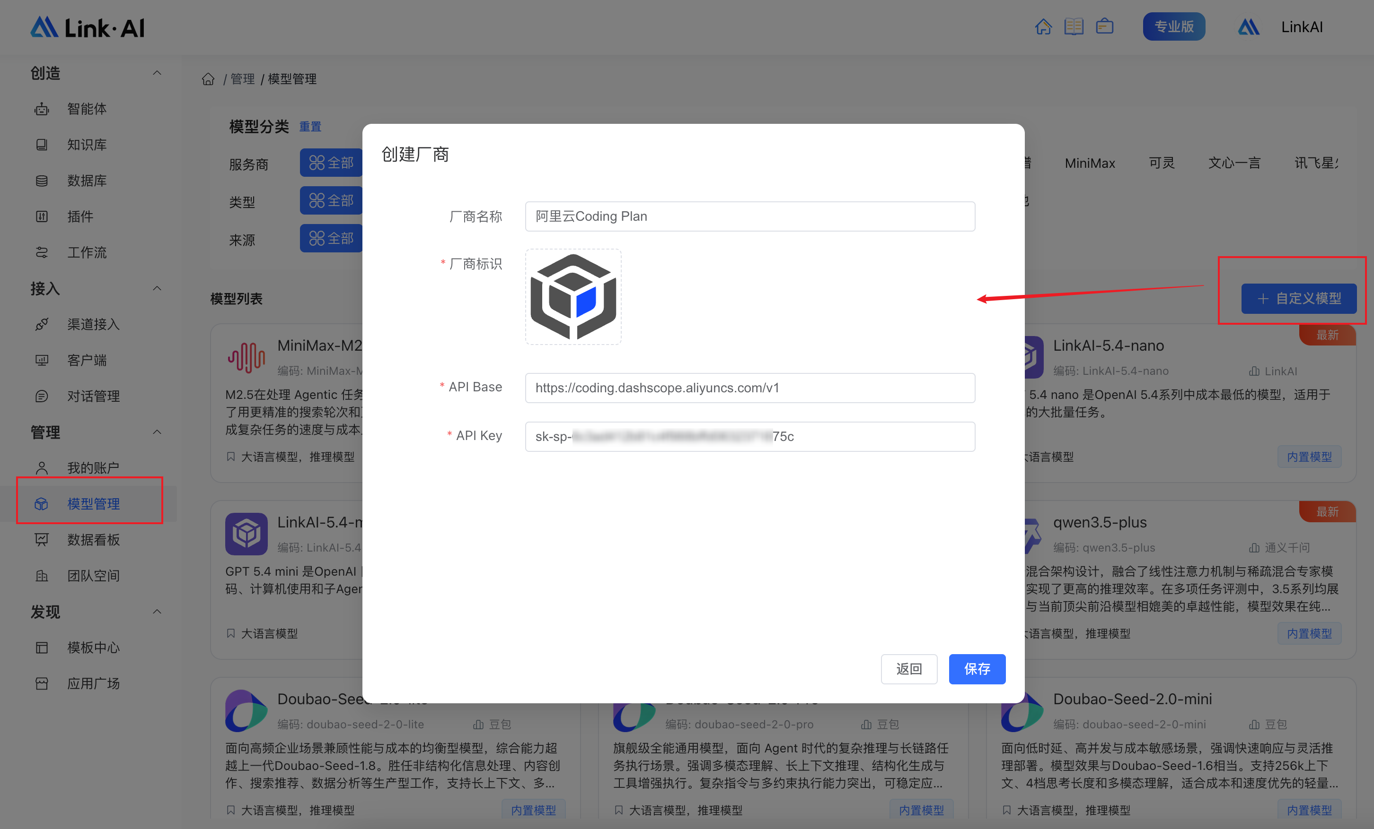This screenshot has height=829, width=1374.
Task: Collapse the 发现 sidebar section
Action: click(x=157, y=612)
